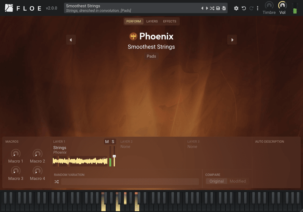Click the Smoothest Strings preset name
The width and height of the screenshot is (303, 212).
pyautogui.click(x=151, y=47)
